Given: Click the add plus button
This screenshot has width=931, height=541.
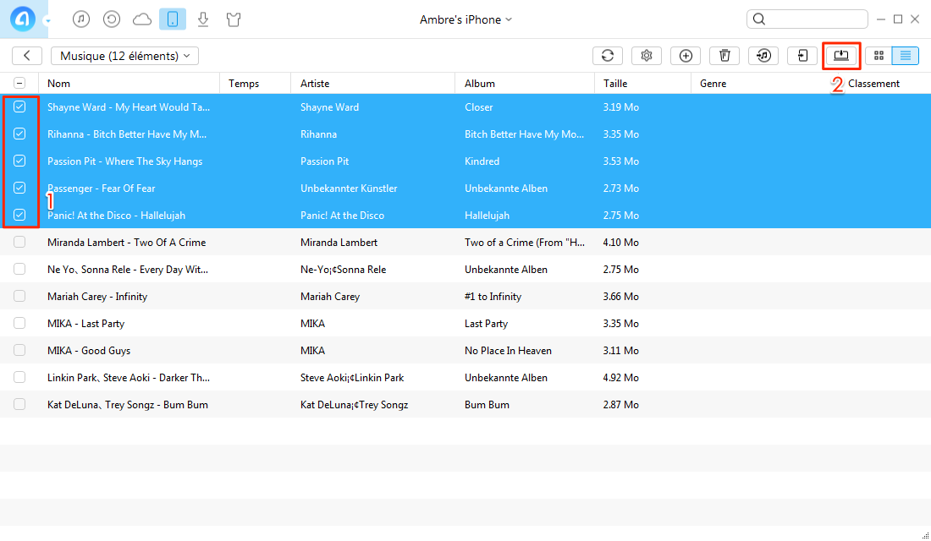Looking at the screenshot, I should 686,56.
